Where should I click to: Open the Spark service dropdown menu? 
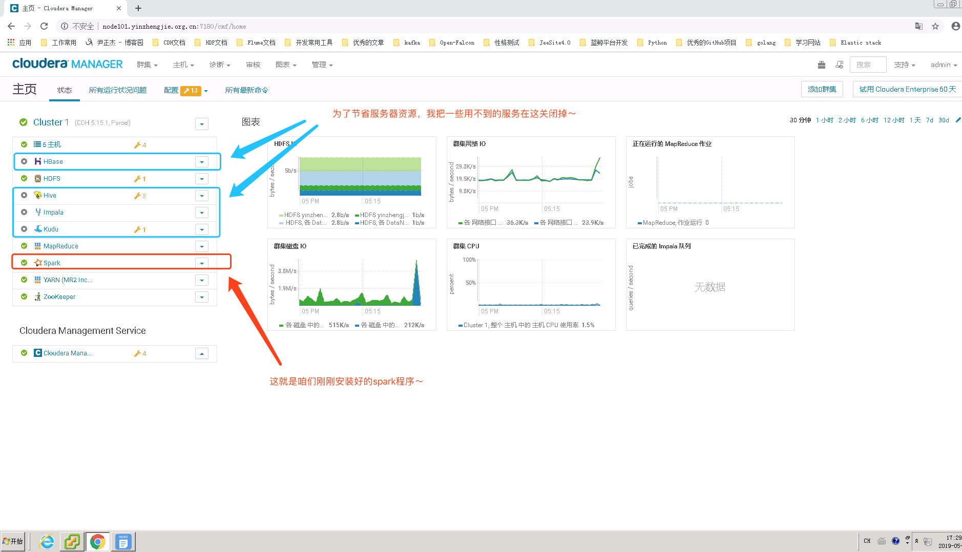202,263
